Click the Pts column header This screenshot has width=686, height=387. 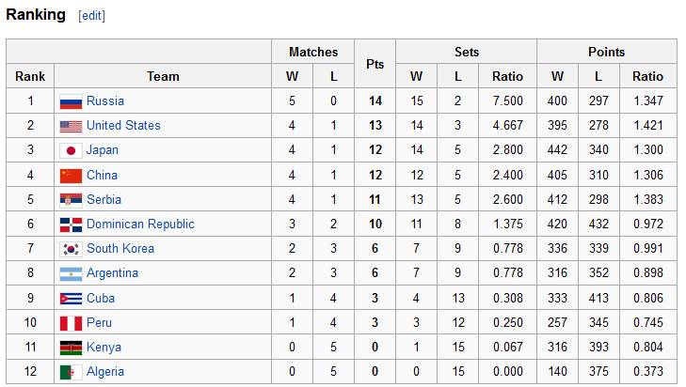pyautogui.click(x=375, y=64)
